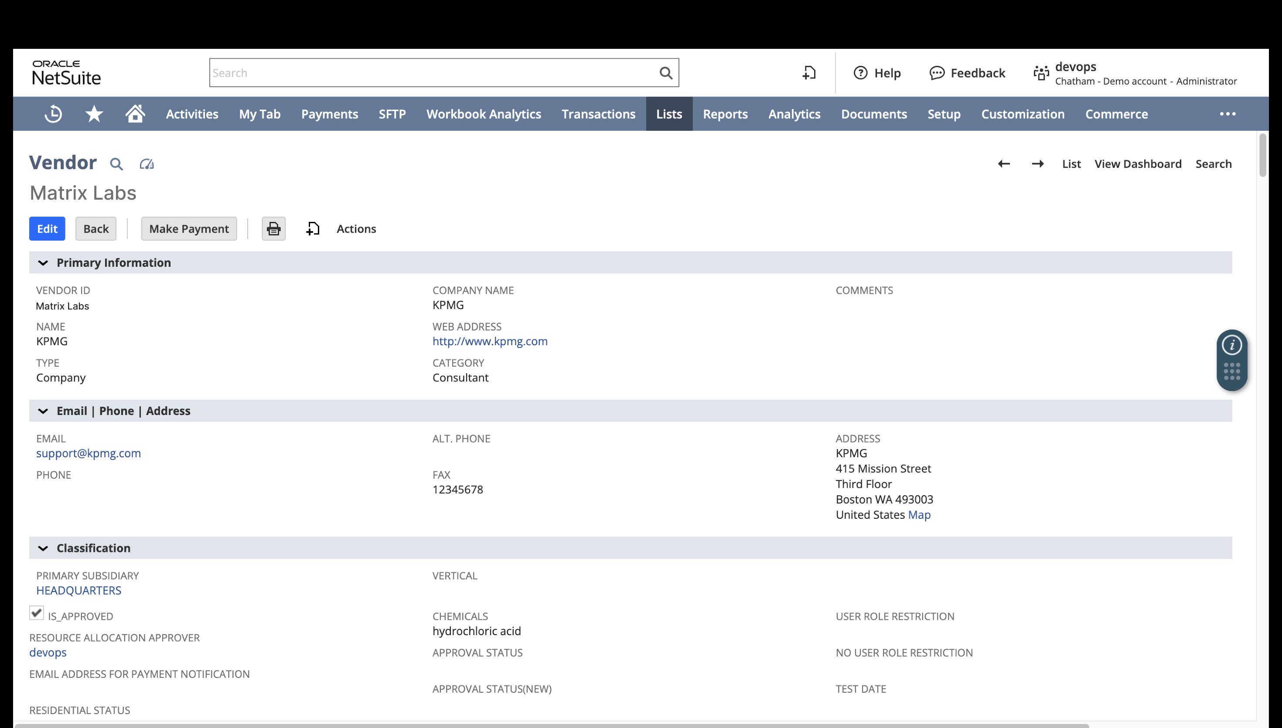Click the View Dashboard link
This screenshot has width=1282, height=728.
[x=1138, y=164]
